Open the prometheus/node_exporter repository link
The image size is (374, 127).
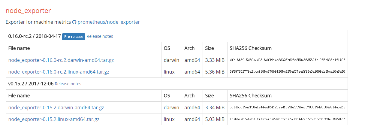(109, 22)
